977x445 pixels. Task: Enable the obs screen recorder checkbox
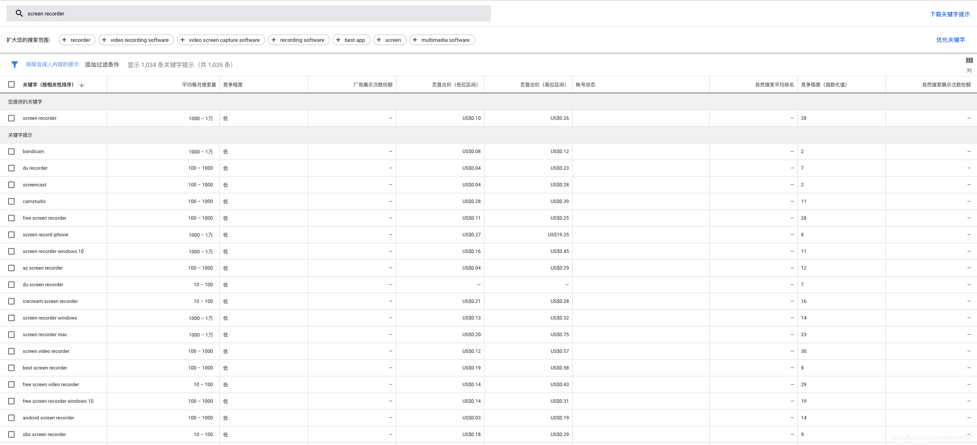point(11,434)
